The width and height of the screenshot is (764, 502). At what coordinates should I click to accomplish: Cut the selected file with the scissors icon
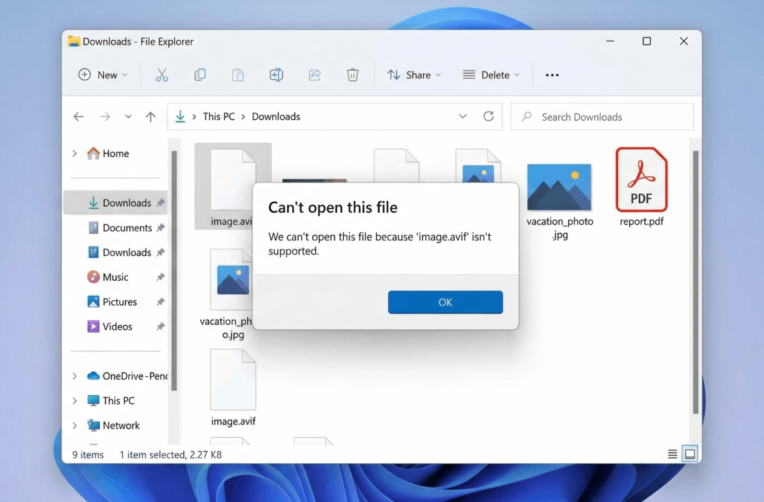(x=162, y=75)
